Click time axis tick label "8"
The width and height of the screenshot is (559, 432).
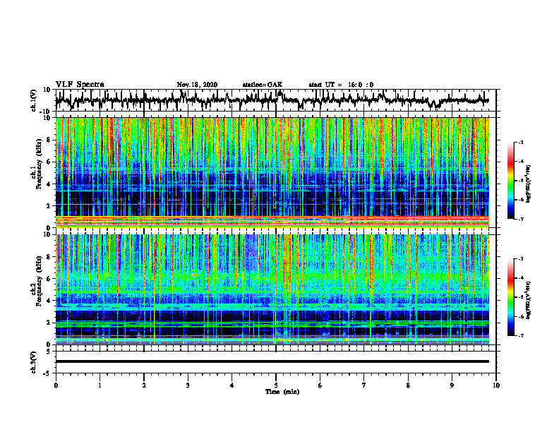[x=408, y=385]
